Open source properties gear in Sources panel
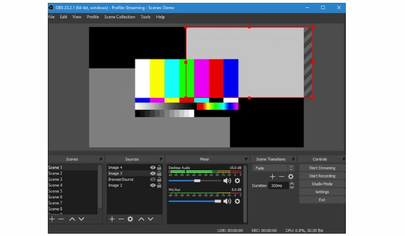The image size is (405, 236). 131,219
